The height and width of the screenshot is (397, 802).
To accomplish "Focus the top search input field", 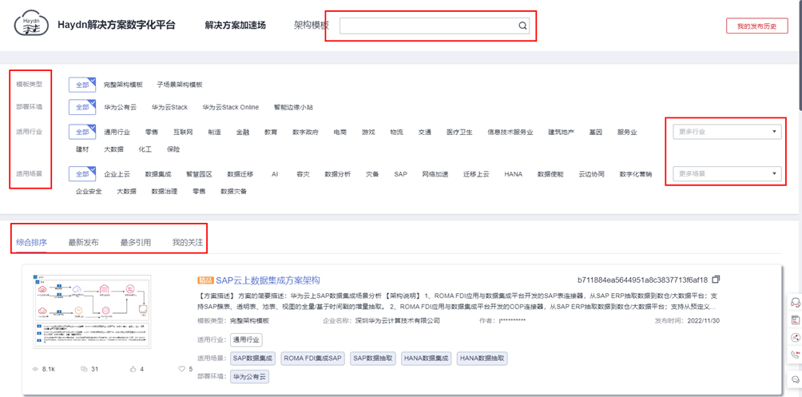I will pyautogui.click(x=435, y=26).
